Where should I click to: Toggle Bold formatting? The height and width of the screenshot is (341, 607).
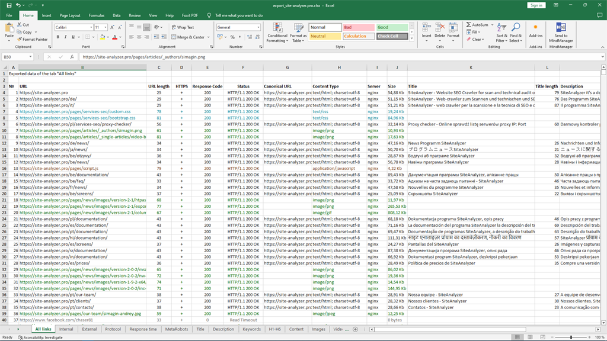[58, 37]
